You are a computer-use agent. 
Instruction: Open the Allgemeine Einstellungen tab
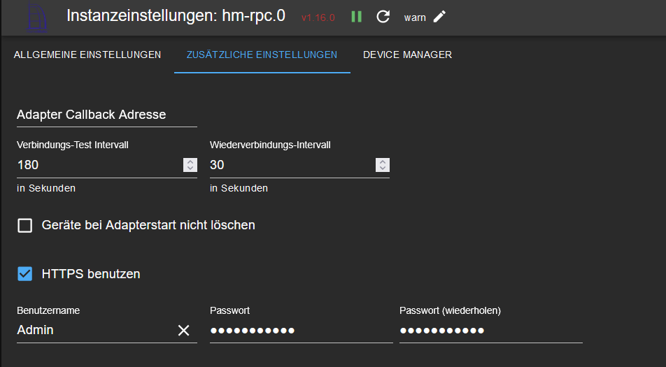[87, 55]
